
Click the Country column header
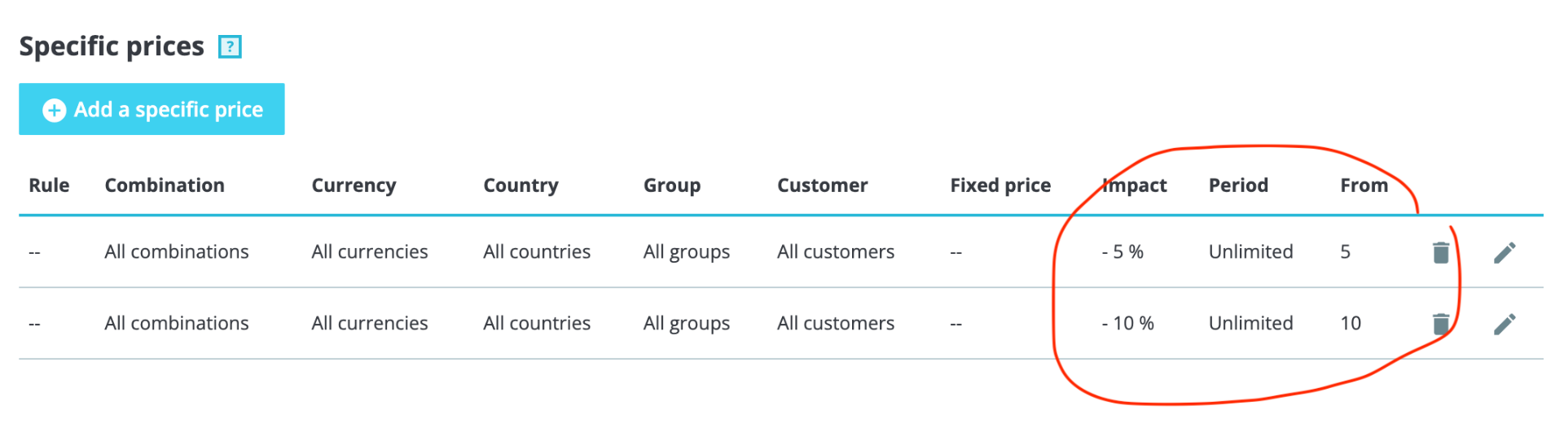[521, 185]
